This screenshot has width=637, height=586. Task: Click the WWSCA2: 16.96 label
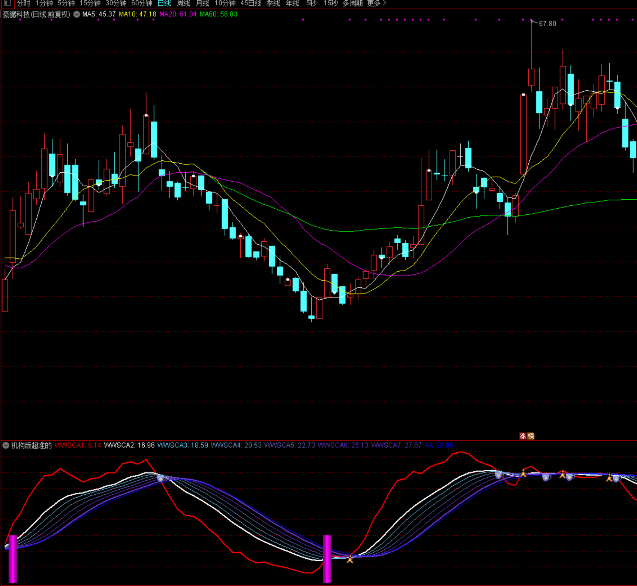click(129, 445)
